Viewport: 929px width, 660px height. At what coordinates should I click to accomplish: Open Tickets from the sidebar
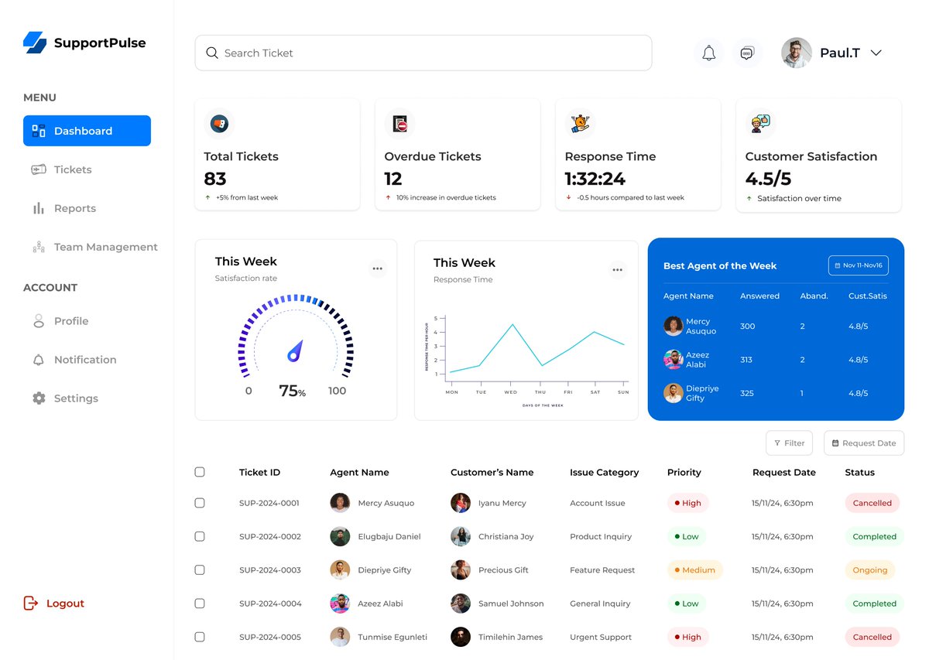(x=61, y=169)
